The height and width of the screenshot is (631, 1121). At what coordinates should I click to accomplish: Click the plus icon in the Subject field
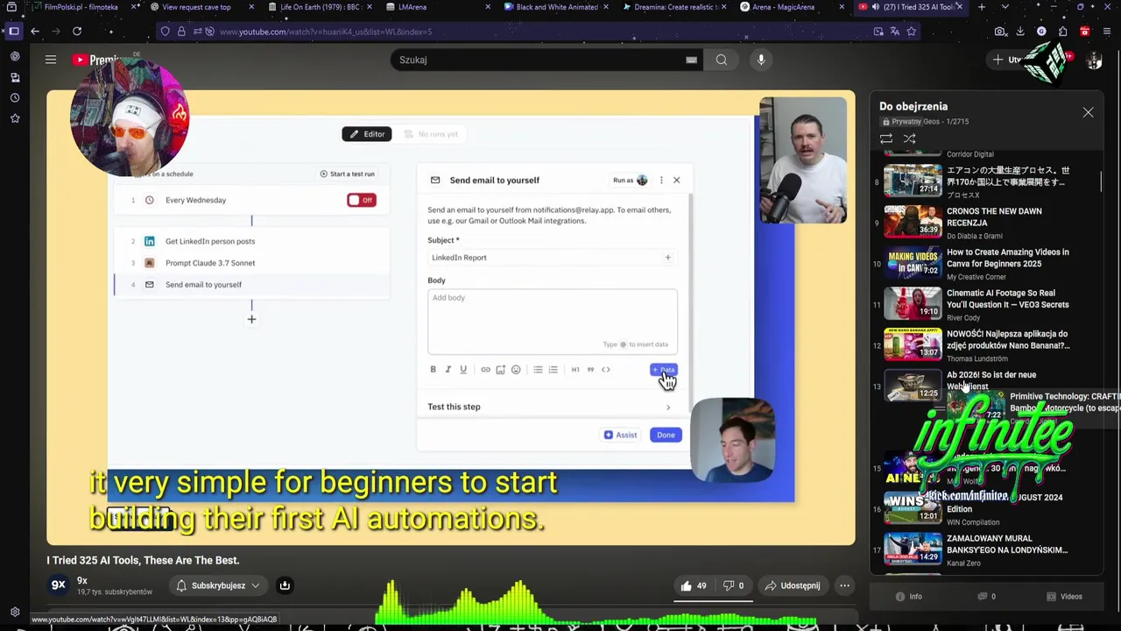[x=667, y=258]
